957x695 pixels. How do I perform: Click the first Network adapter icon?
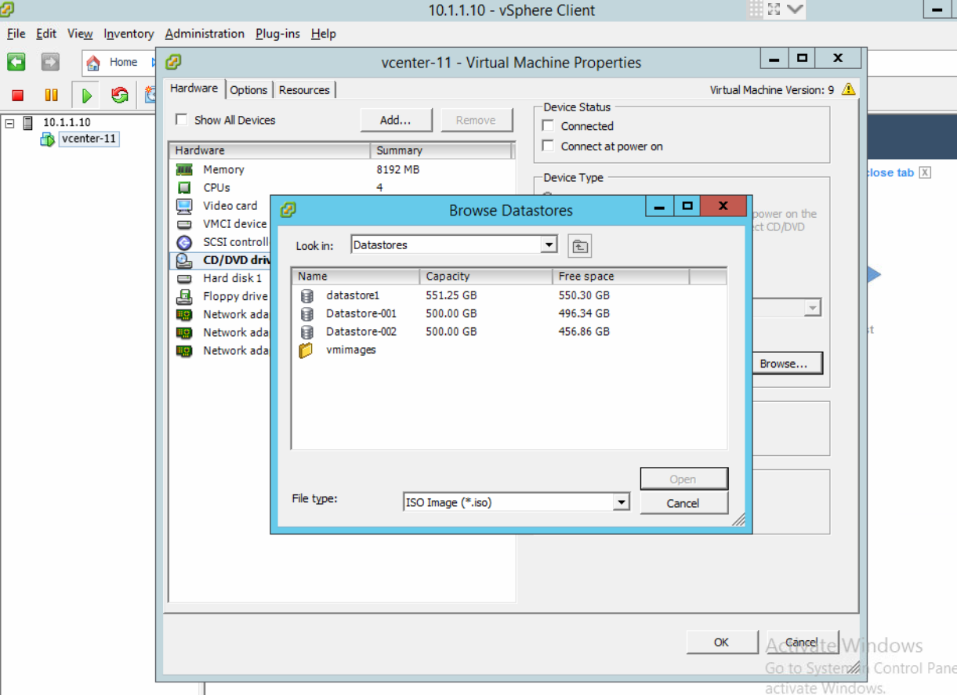tap(184, 315)
